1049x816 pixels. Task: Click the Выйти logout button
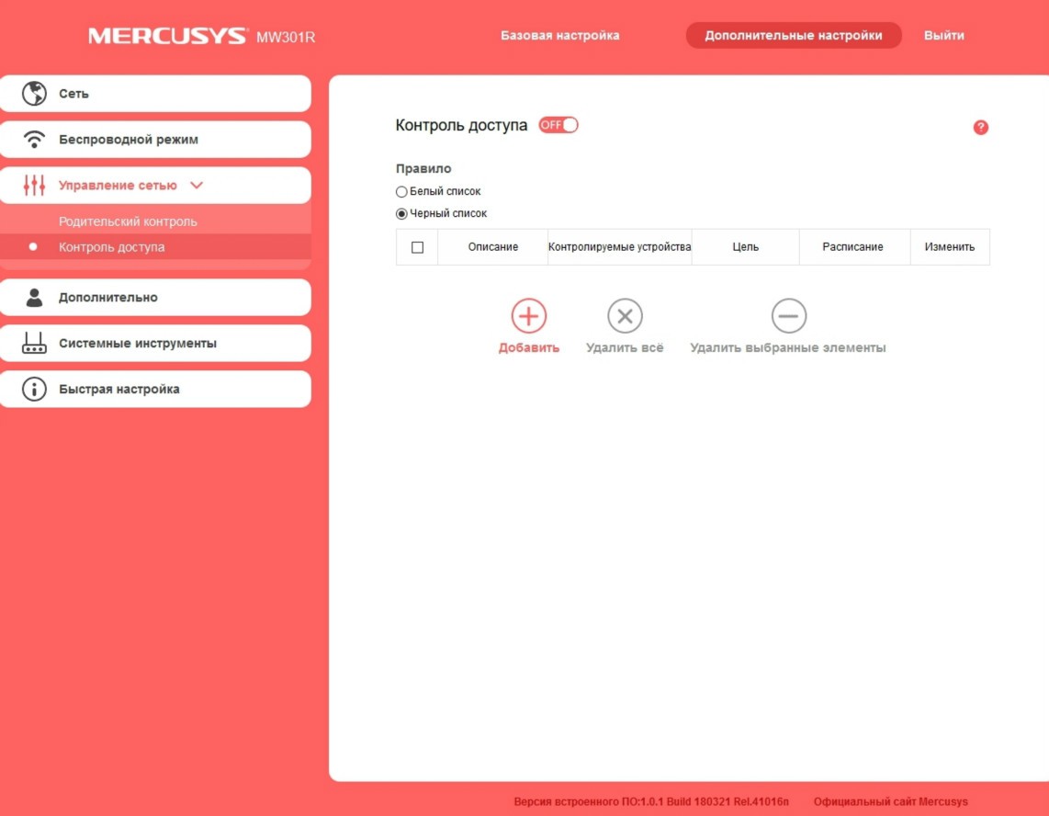pos(943,36)
